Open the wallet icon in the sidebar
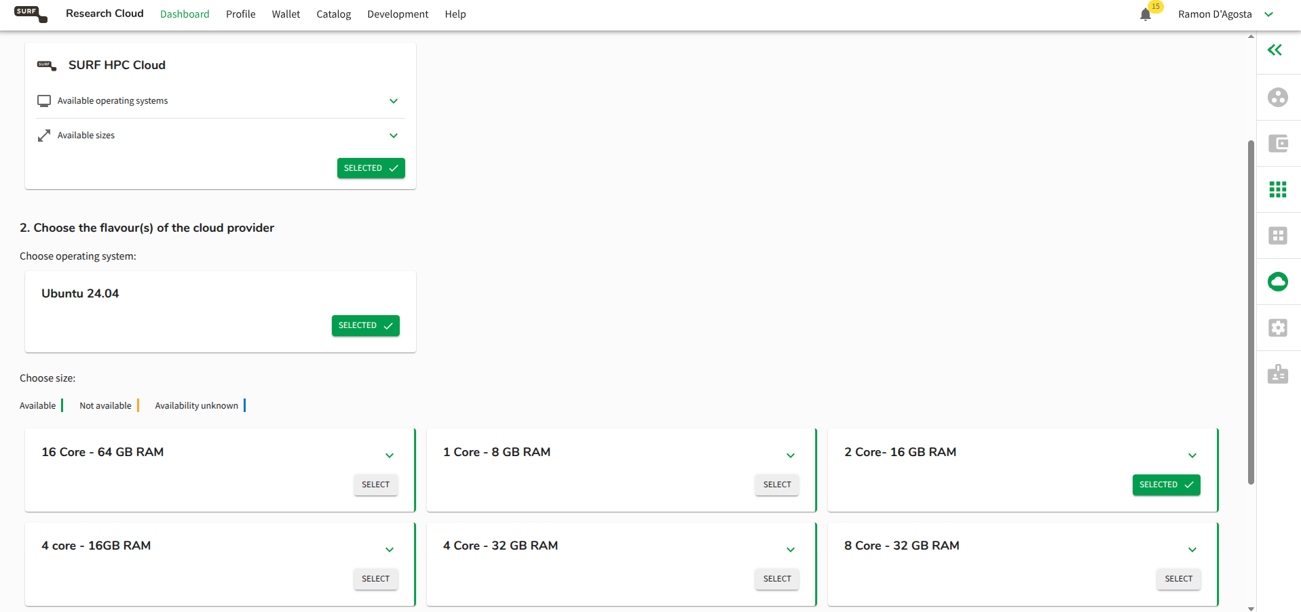The width and height of the screenshot is (1301, 612). (1278, 144)
